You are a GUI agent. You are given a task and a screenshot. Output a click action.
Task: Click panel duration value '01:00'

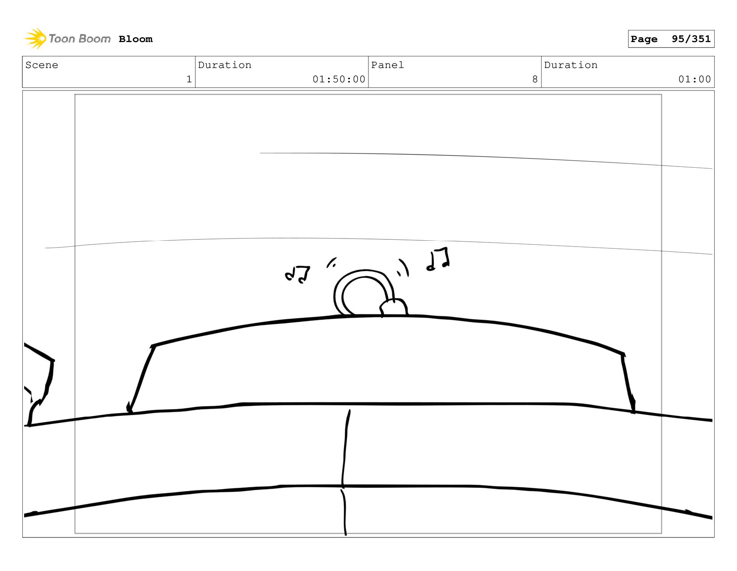[695, 79]
